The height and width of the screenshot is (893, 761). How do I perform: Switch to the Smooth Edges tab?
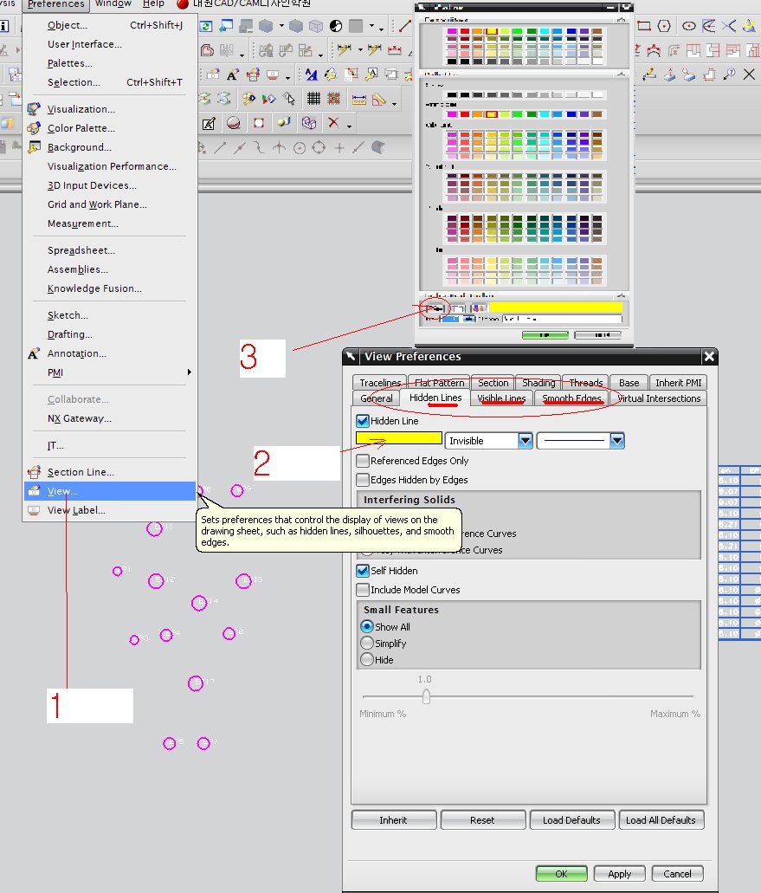[x=571, y=398]
